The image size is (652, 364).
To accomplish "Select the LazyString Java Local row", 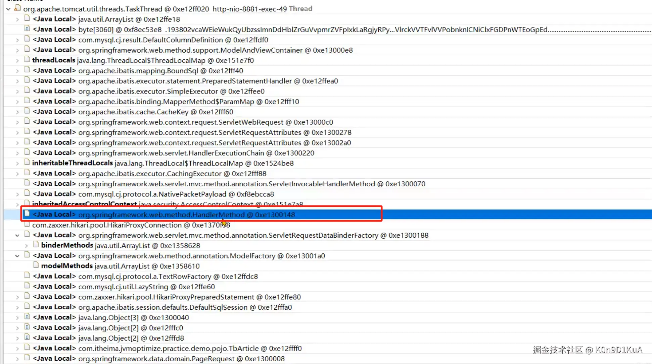I will [124, 287].
